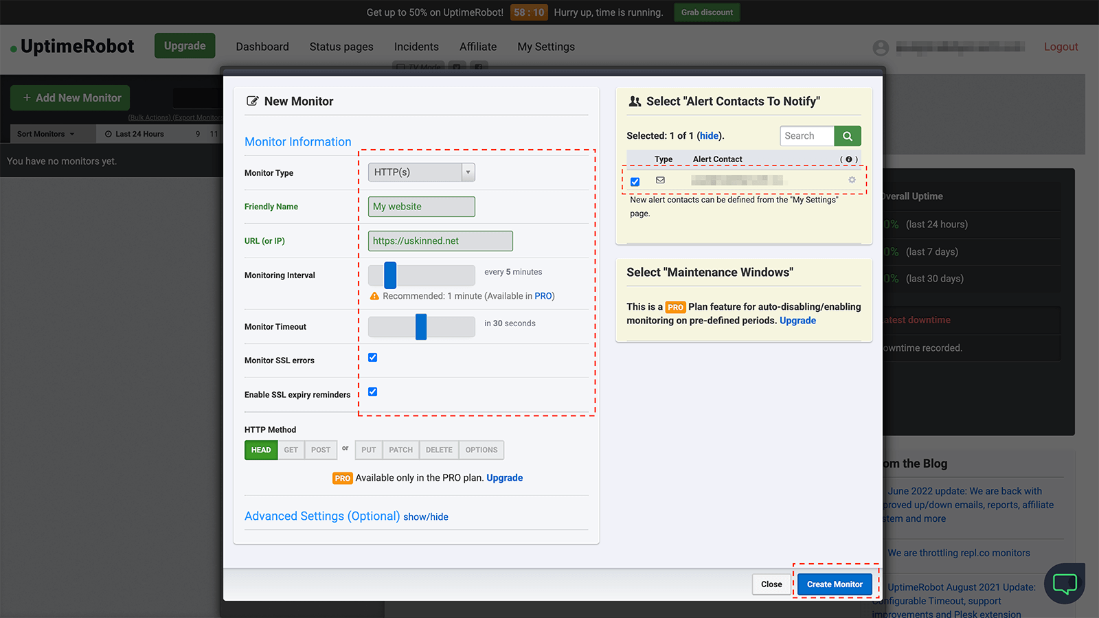Click the green Upgrade button in header
Viewport: 1099px width, 618px height.
(185, 46)
